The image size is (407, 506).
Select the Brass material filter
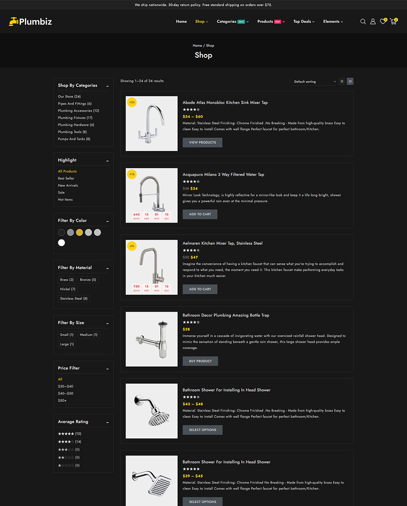pos(67,280)
